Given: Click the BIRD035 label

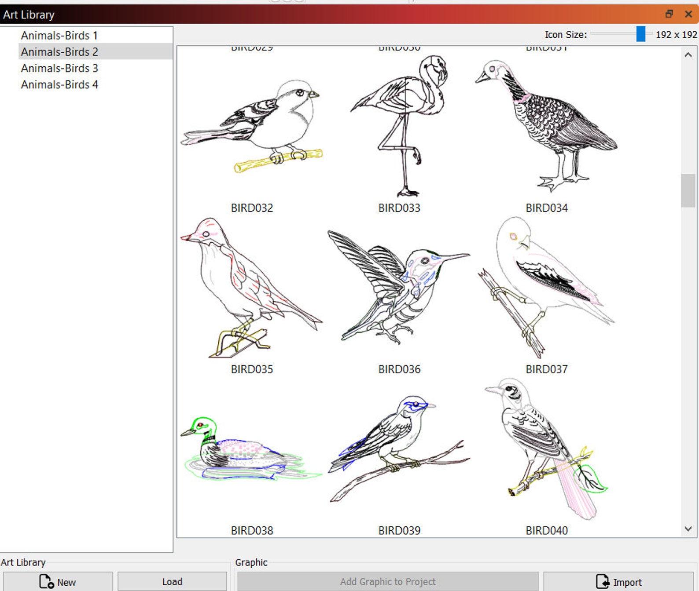Looking at the screenshot, I should pyautogui.click(x=252, y=369).
